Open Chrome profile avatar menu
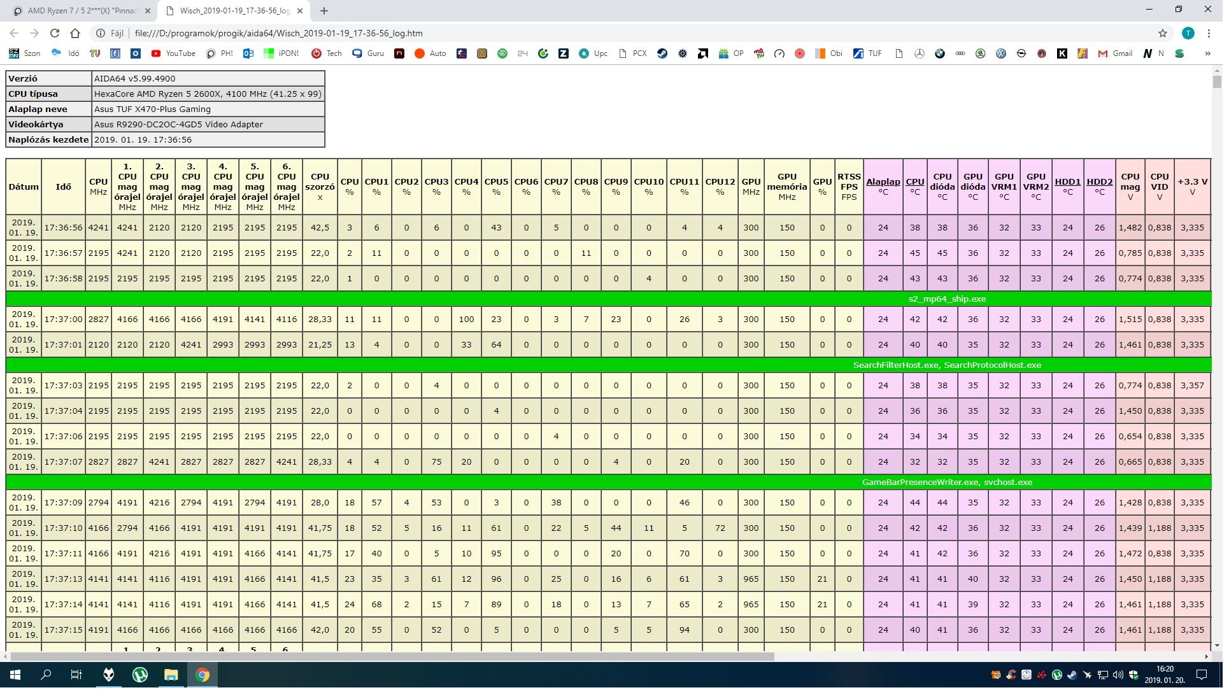The width and height of the screenshot is (1229, 690). 1188,33
